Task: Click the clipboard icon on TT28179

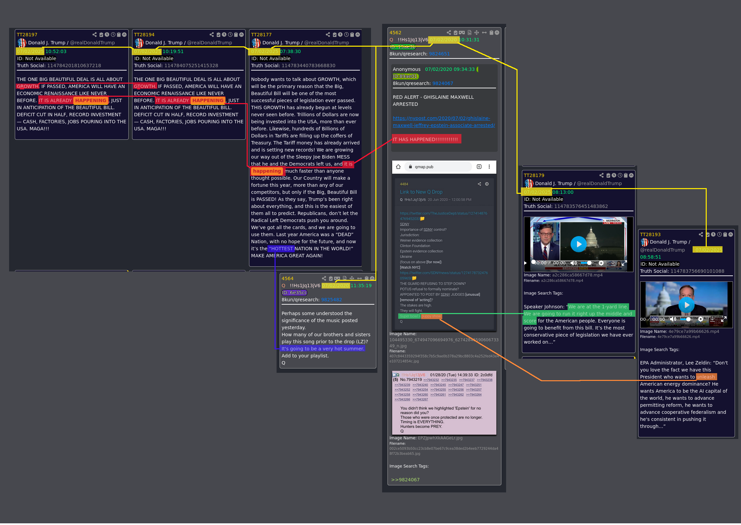Action: pyautogui.click(x=626, y=175)
